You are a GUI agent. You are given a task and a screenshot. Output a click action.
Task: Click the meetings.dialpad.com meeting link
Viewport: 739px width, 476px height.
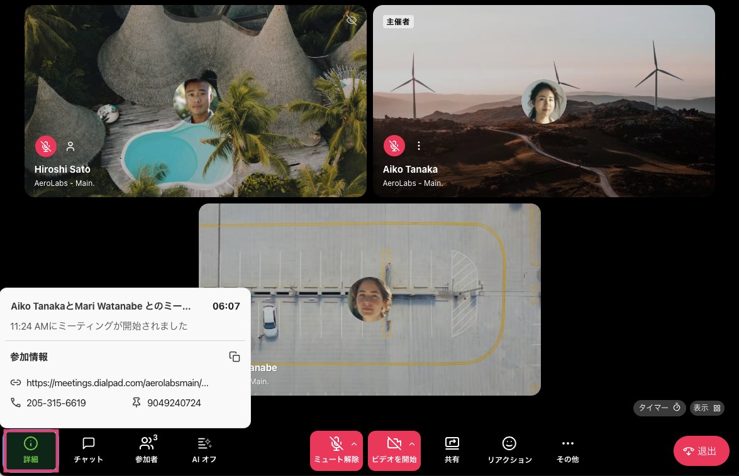click(x=117, y=383)
